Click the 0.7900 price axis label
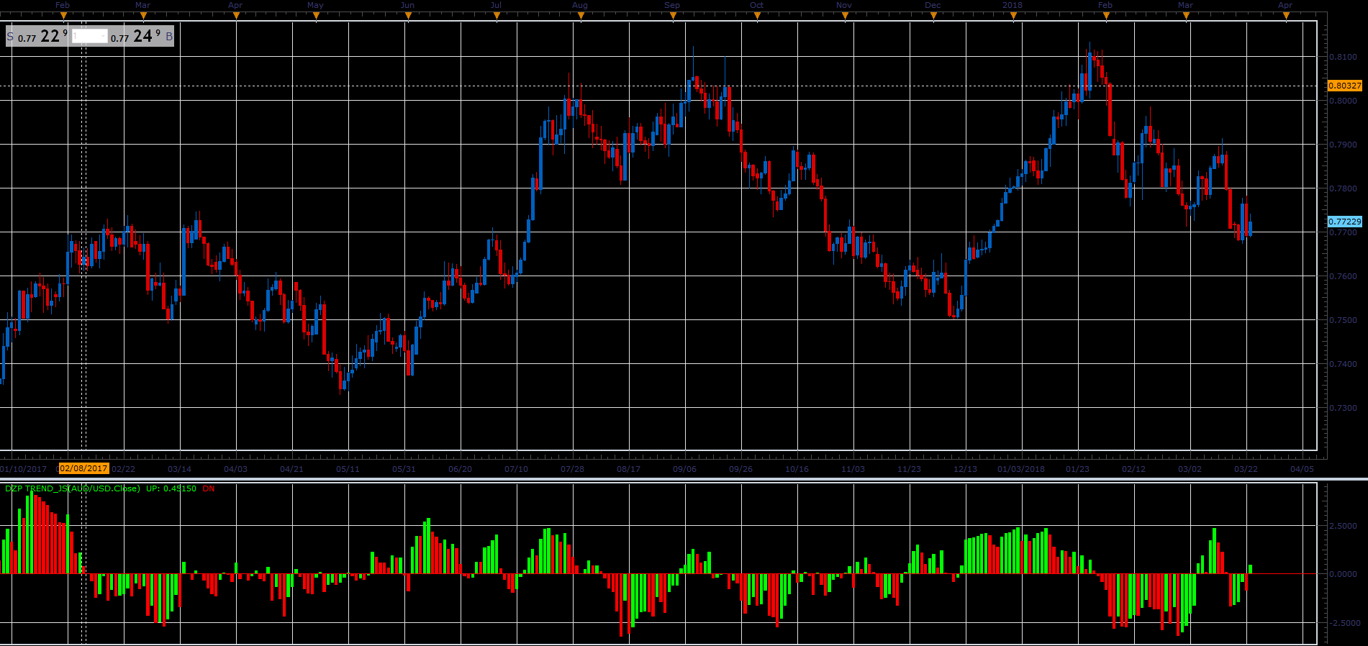 tap(1343, 145)
